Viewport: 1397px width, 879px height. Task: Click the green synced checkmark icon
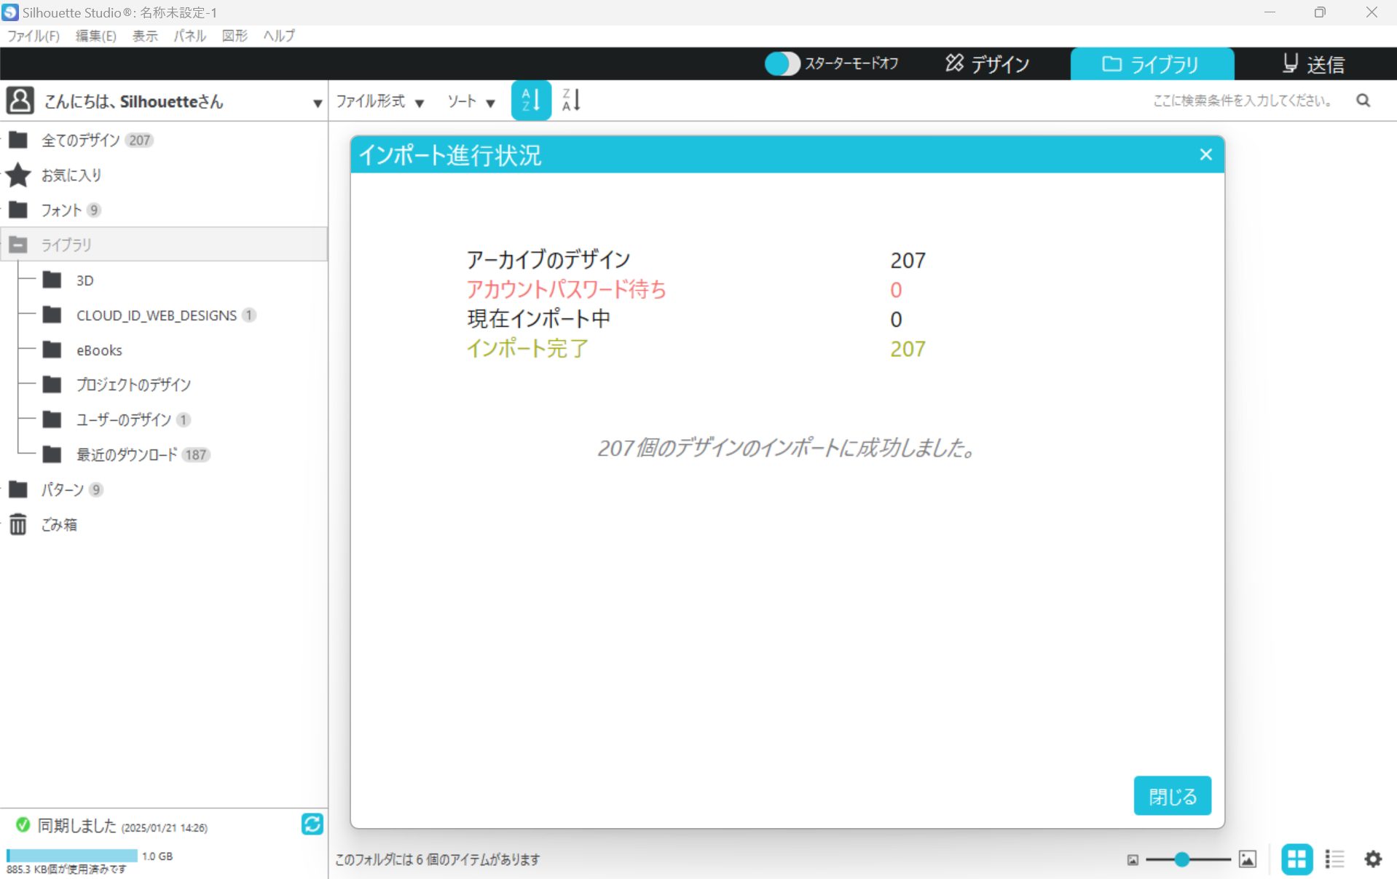pyautogui.click(x=23, y=825)
